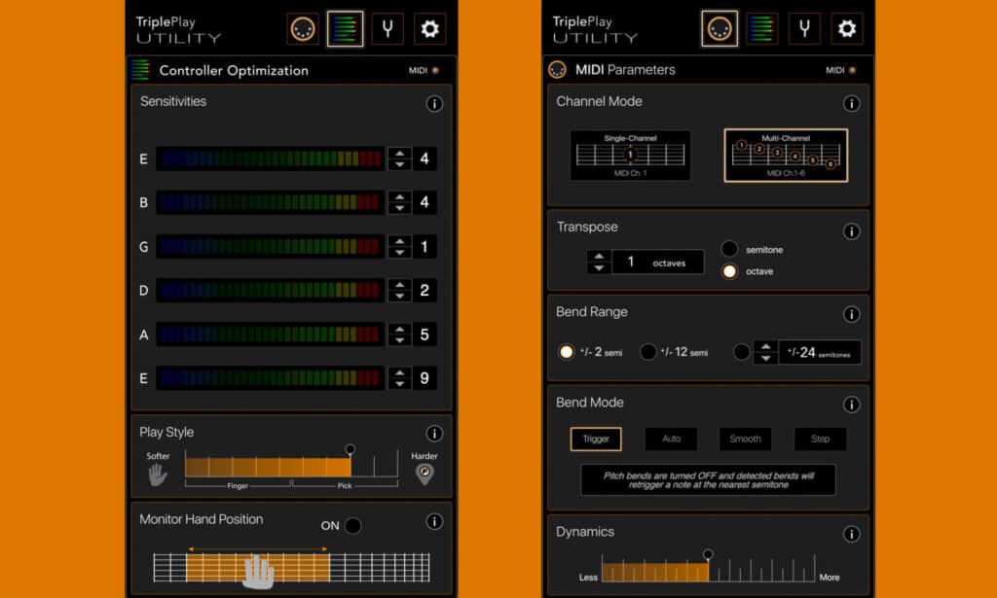The image size is (997, 598).
Task: Select the semitone transpose radio button
Action: tap(729, 249)
